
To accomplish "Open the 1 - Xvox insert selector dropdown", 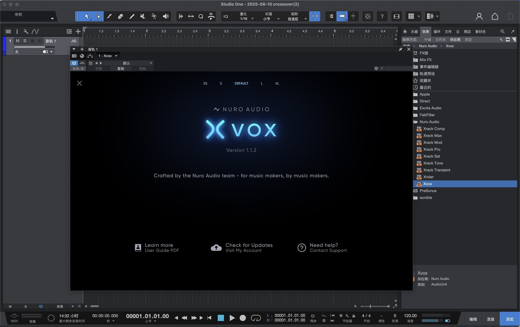I will point(108,56).
